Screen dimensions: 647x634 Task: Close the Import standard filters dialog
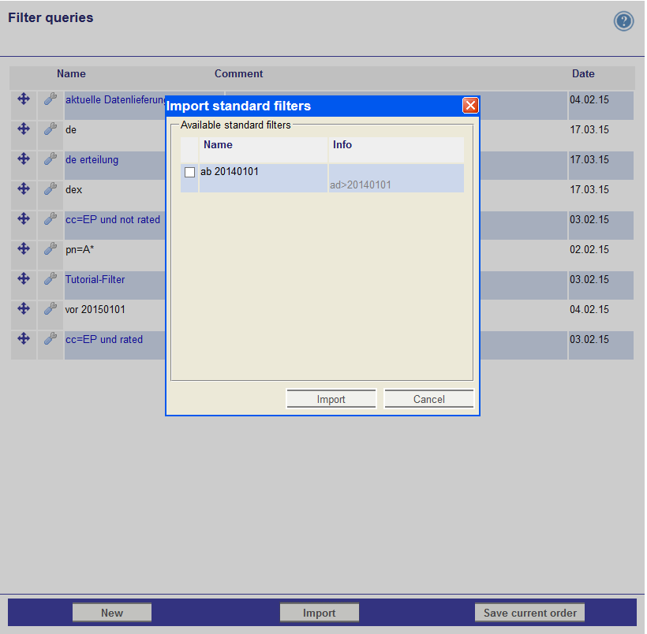click(470, 106)
